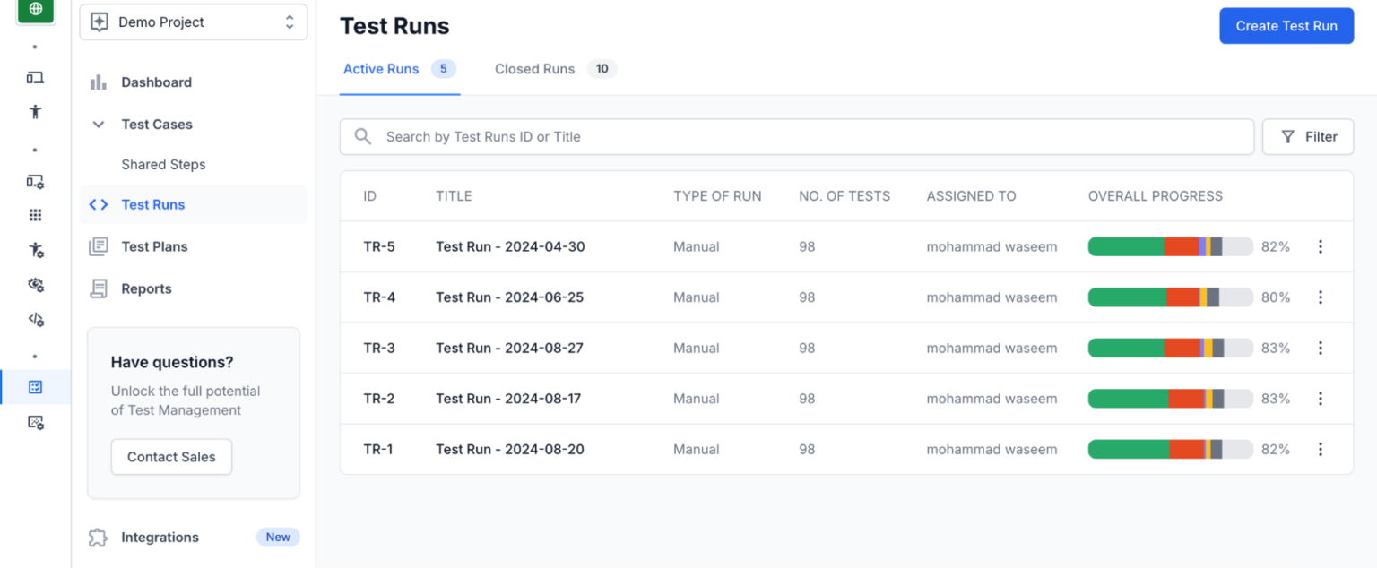Open the apps grid icon in left rail

point(35,214)
